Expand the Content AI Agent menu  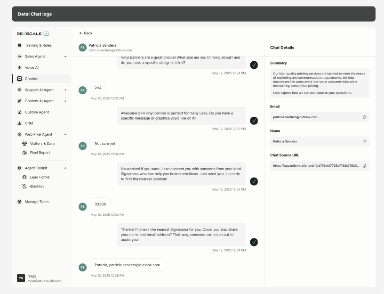(x=65, y=101)
